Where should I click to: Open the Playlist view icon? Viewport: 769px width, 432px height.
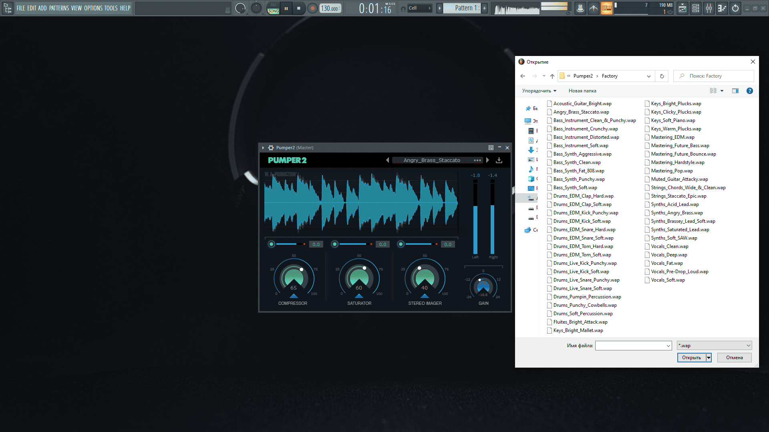point(682,8)
